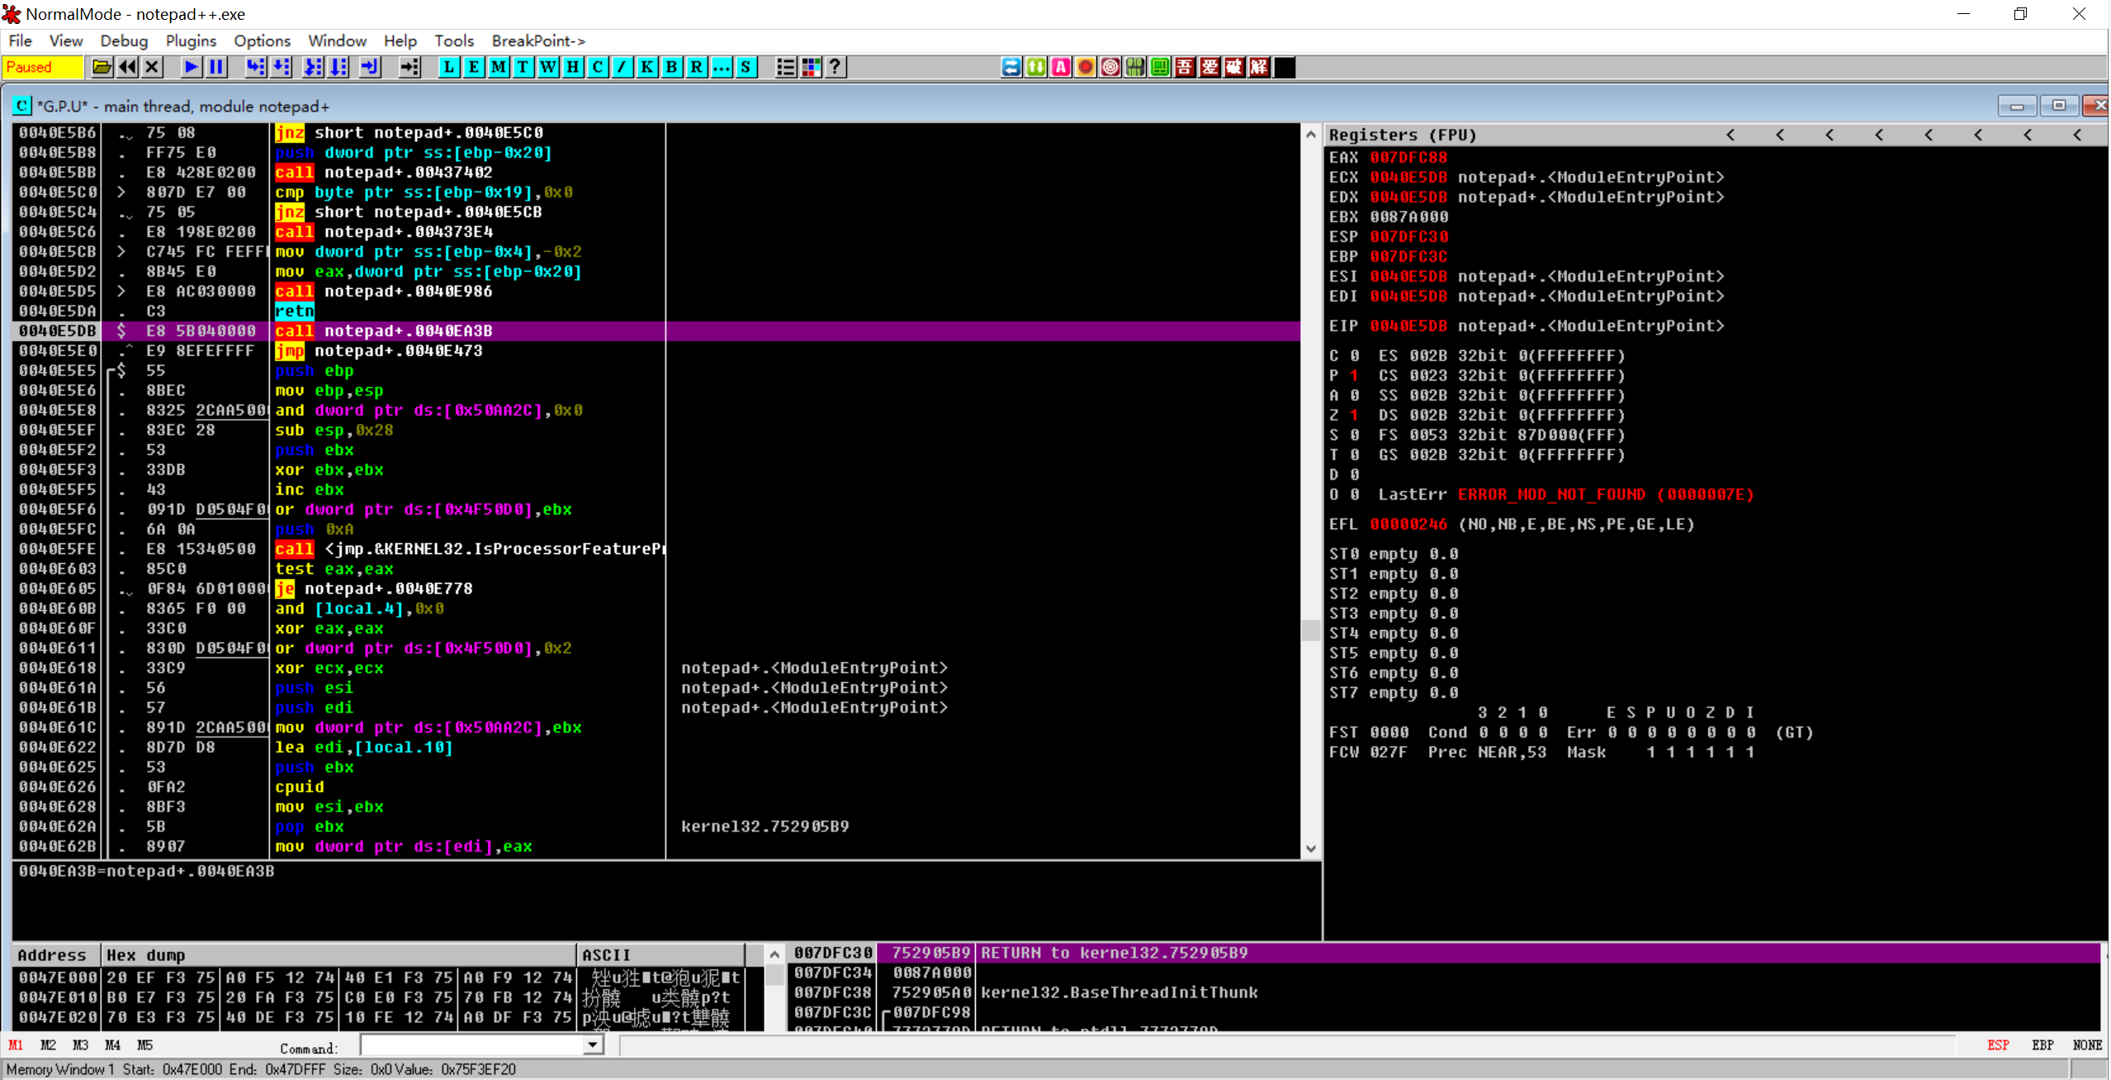The image size is (2111, 1080).
Task: Click disassembly scrollbar up arrow
Action: coord(1311,134)
